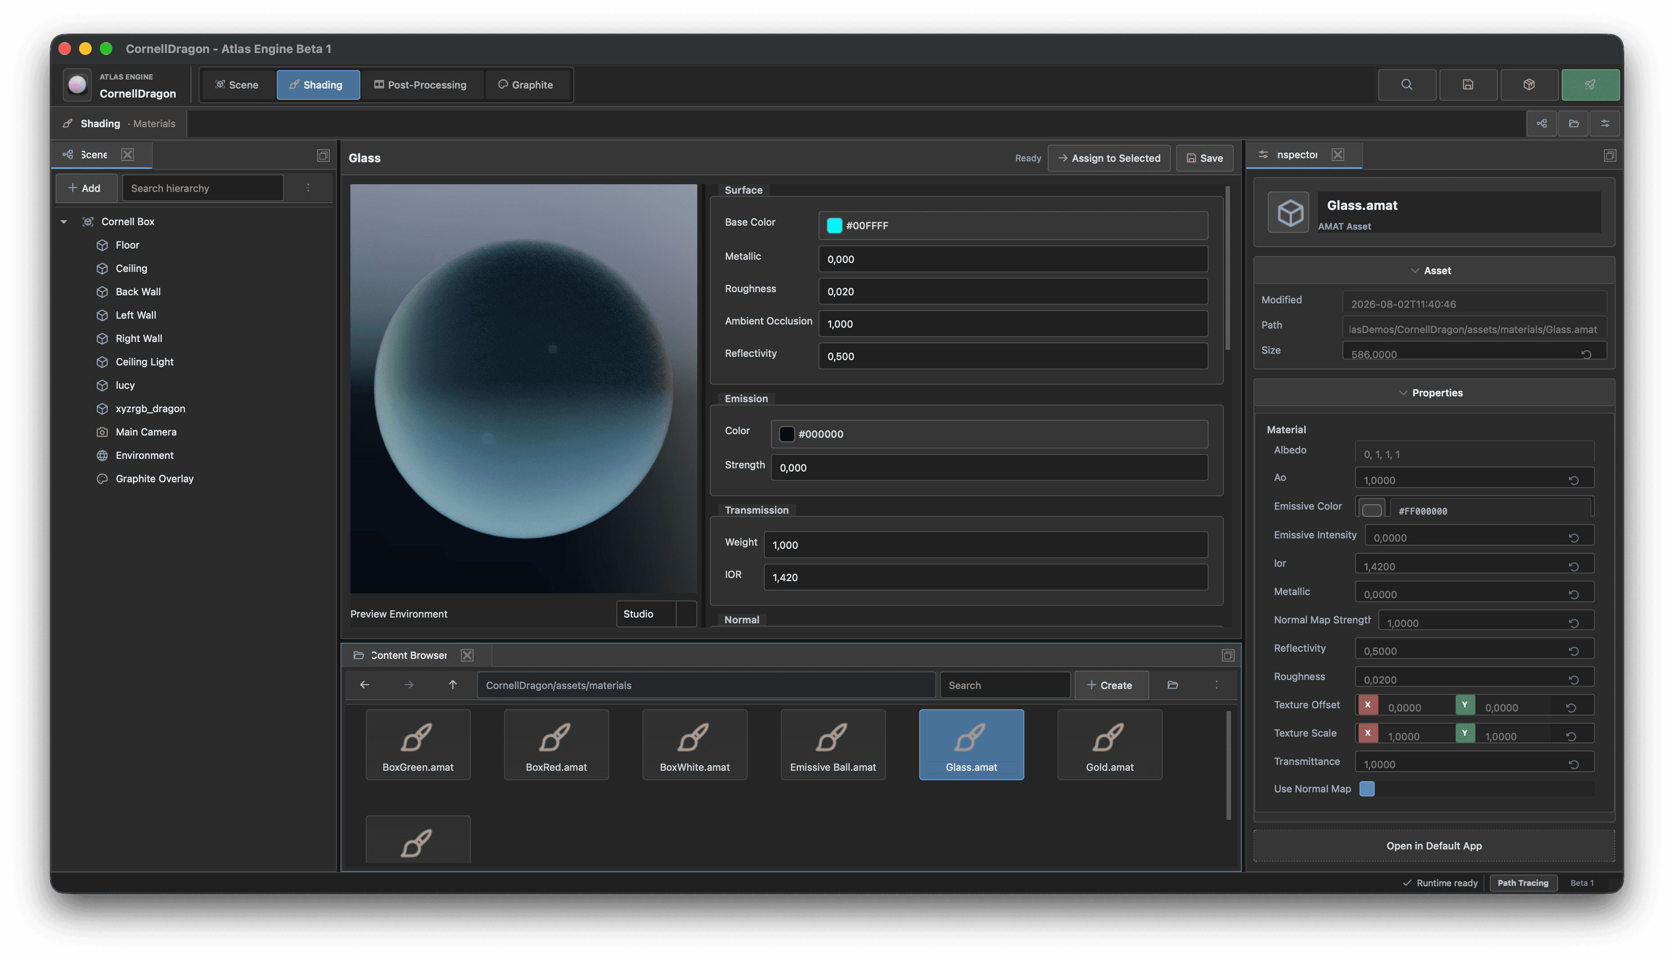Select Main Camera in the hierarchy
Image resolution: width=1674 pixels, height=960 pixels.
pyautogui.click(x=146, y=432)
